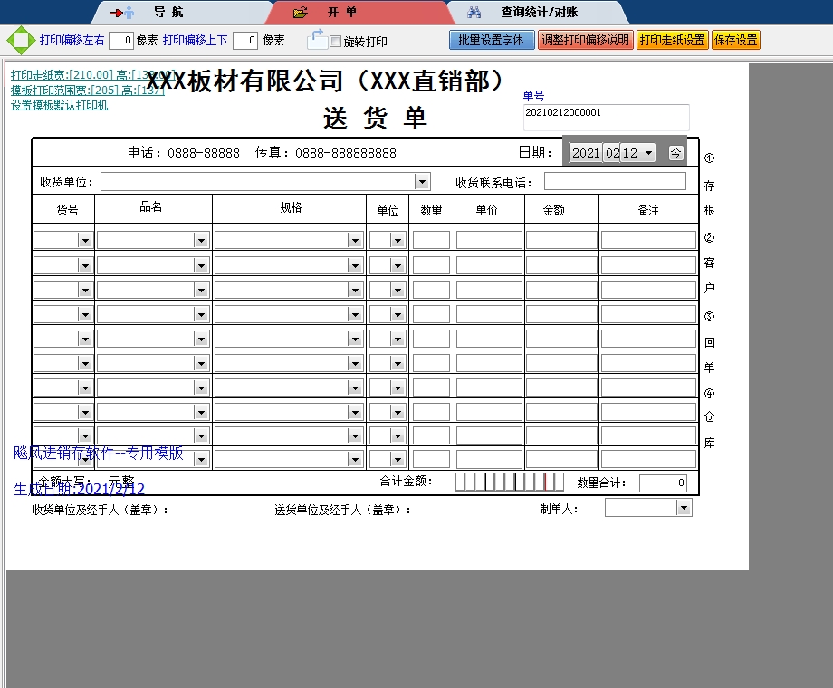Open first row 单位 dropdown

coord(397,241)
